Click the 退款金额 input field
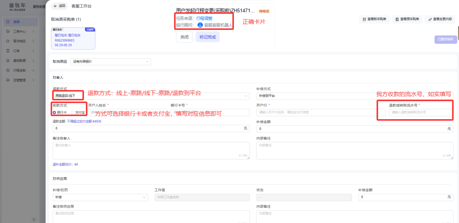459x223 pixels. pyautogui.click(x=151, y=129)
